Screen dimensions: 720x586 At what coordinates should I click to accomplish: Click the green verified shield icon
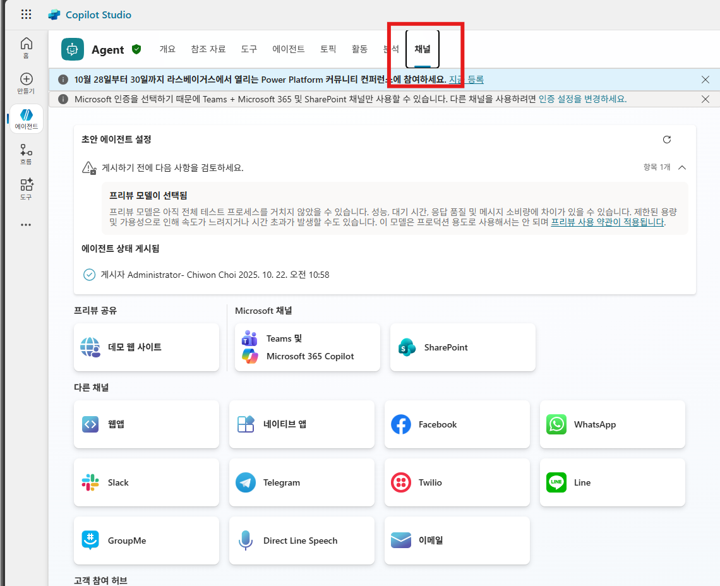136,49
